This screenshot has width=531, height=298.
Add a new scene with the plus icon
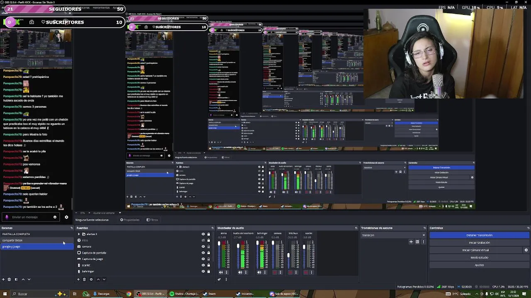(x=3, y=279)
